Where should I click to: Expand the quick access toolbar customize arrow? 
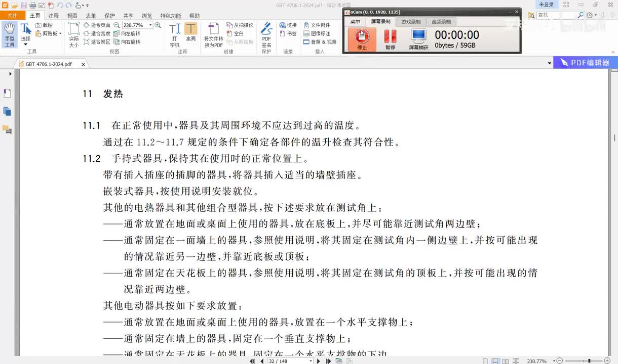[x=88, y=6]
